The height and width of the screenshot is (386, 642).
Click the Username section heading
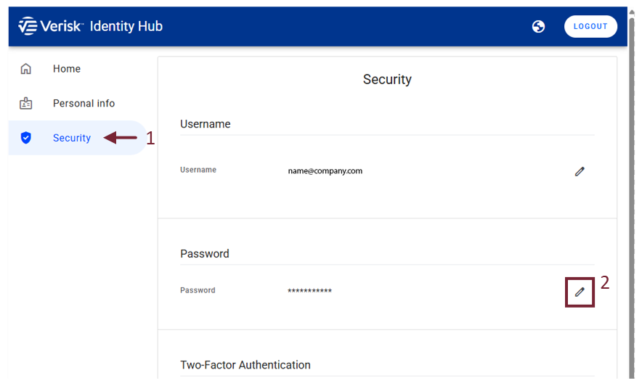coord(205,124)
